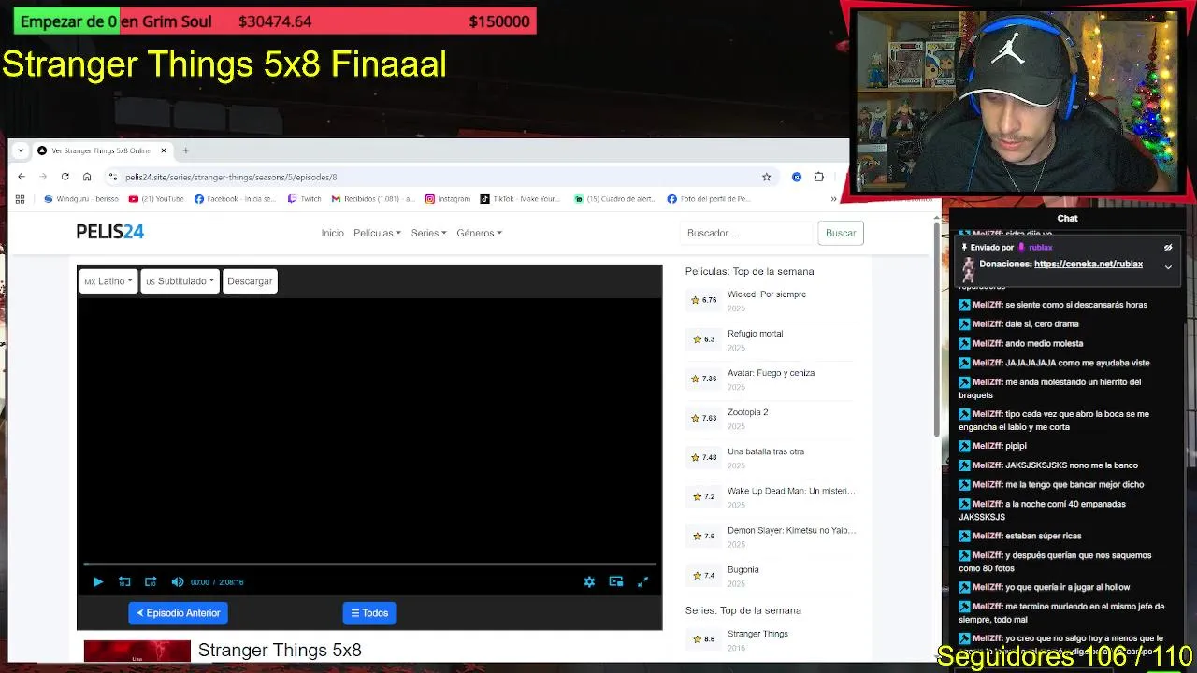Viewport: 1197px width, 673px height.
Task: Open the Facebook bookmark
Action: (235, 198)
